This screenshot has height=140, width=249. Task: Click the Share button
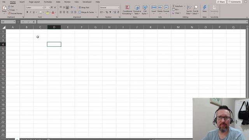coord(221,2)
